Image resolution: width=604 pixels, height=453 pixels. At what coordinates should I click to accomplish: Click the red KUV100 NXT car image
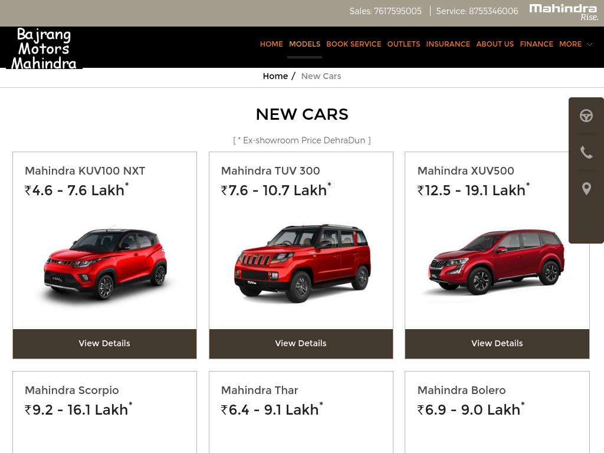105,264
